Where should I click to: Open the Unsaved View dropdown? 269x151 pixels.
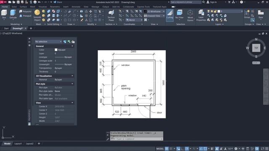tap(154, 16)
